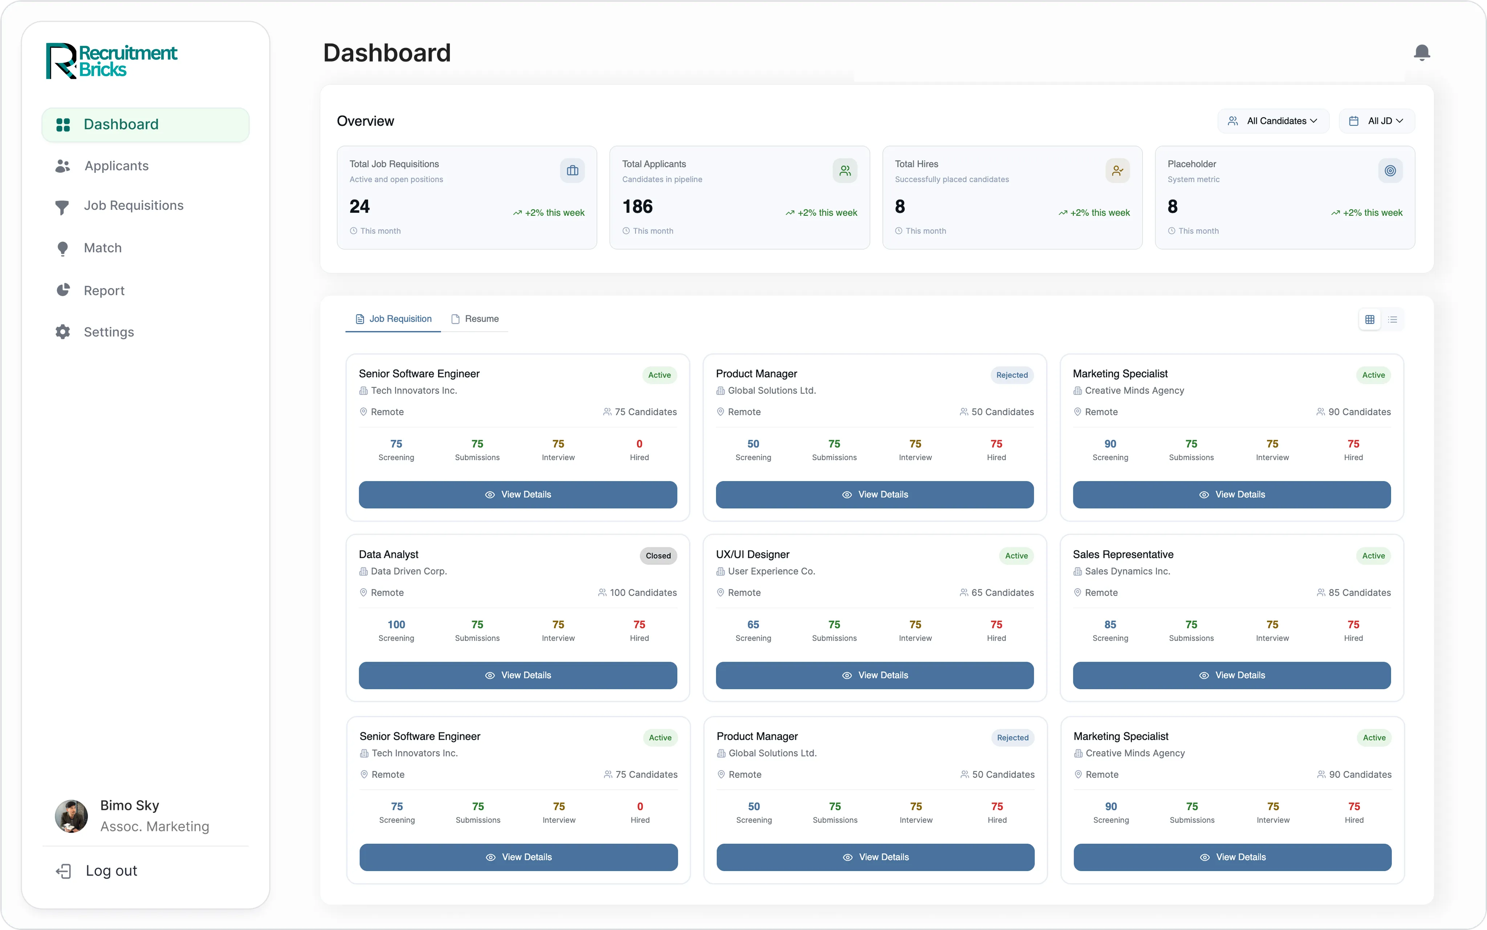Open Applicants from the sidebar
This screenshot has width=1487, height=930.
116,166
